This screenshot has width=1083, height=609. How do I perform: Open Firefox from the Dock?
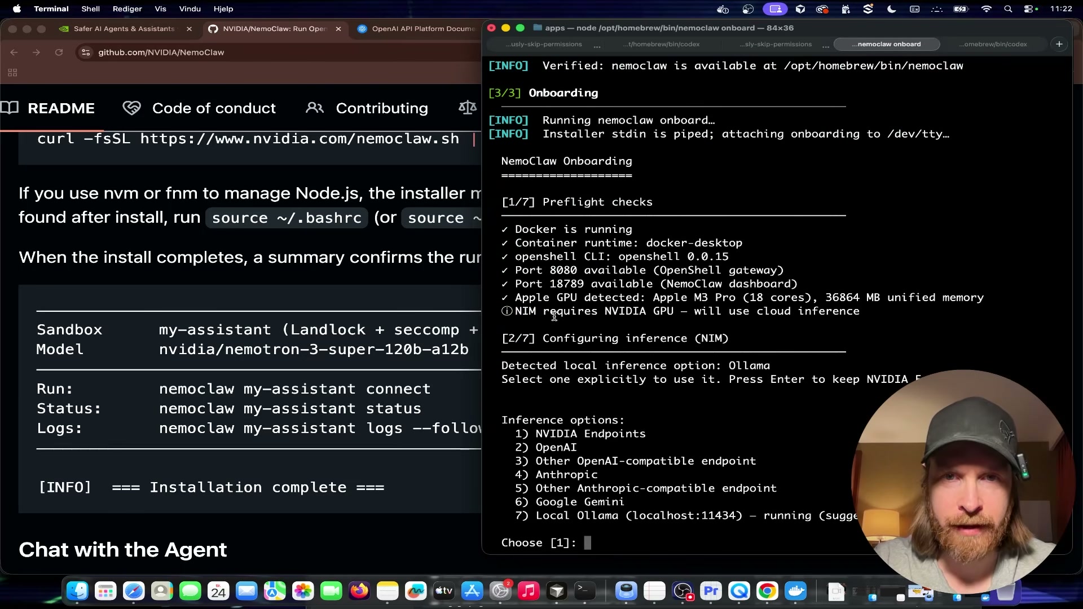359,591
